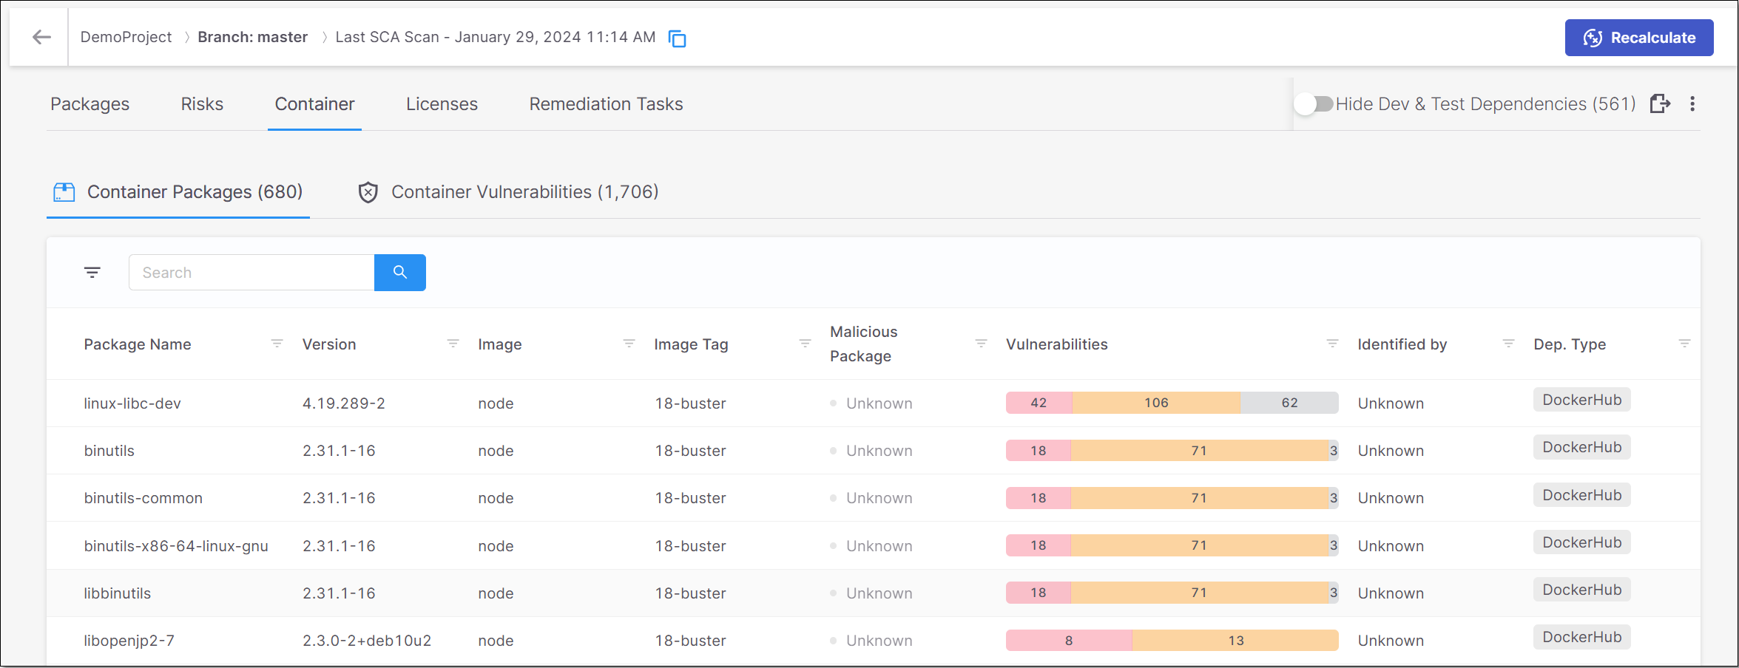Sort by the Vulnerabilities header
1739x668 pixels.
pos(1056,344)
